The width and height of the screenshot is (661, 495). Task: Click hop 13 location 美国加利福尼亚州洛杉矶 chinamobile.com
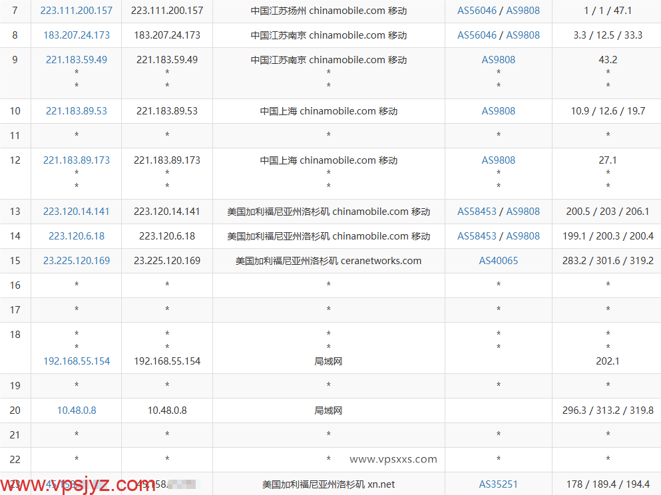[x=318, y=212]
